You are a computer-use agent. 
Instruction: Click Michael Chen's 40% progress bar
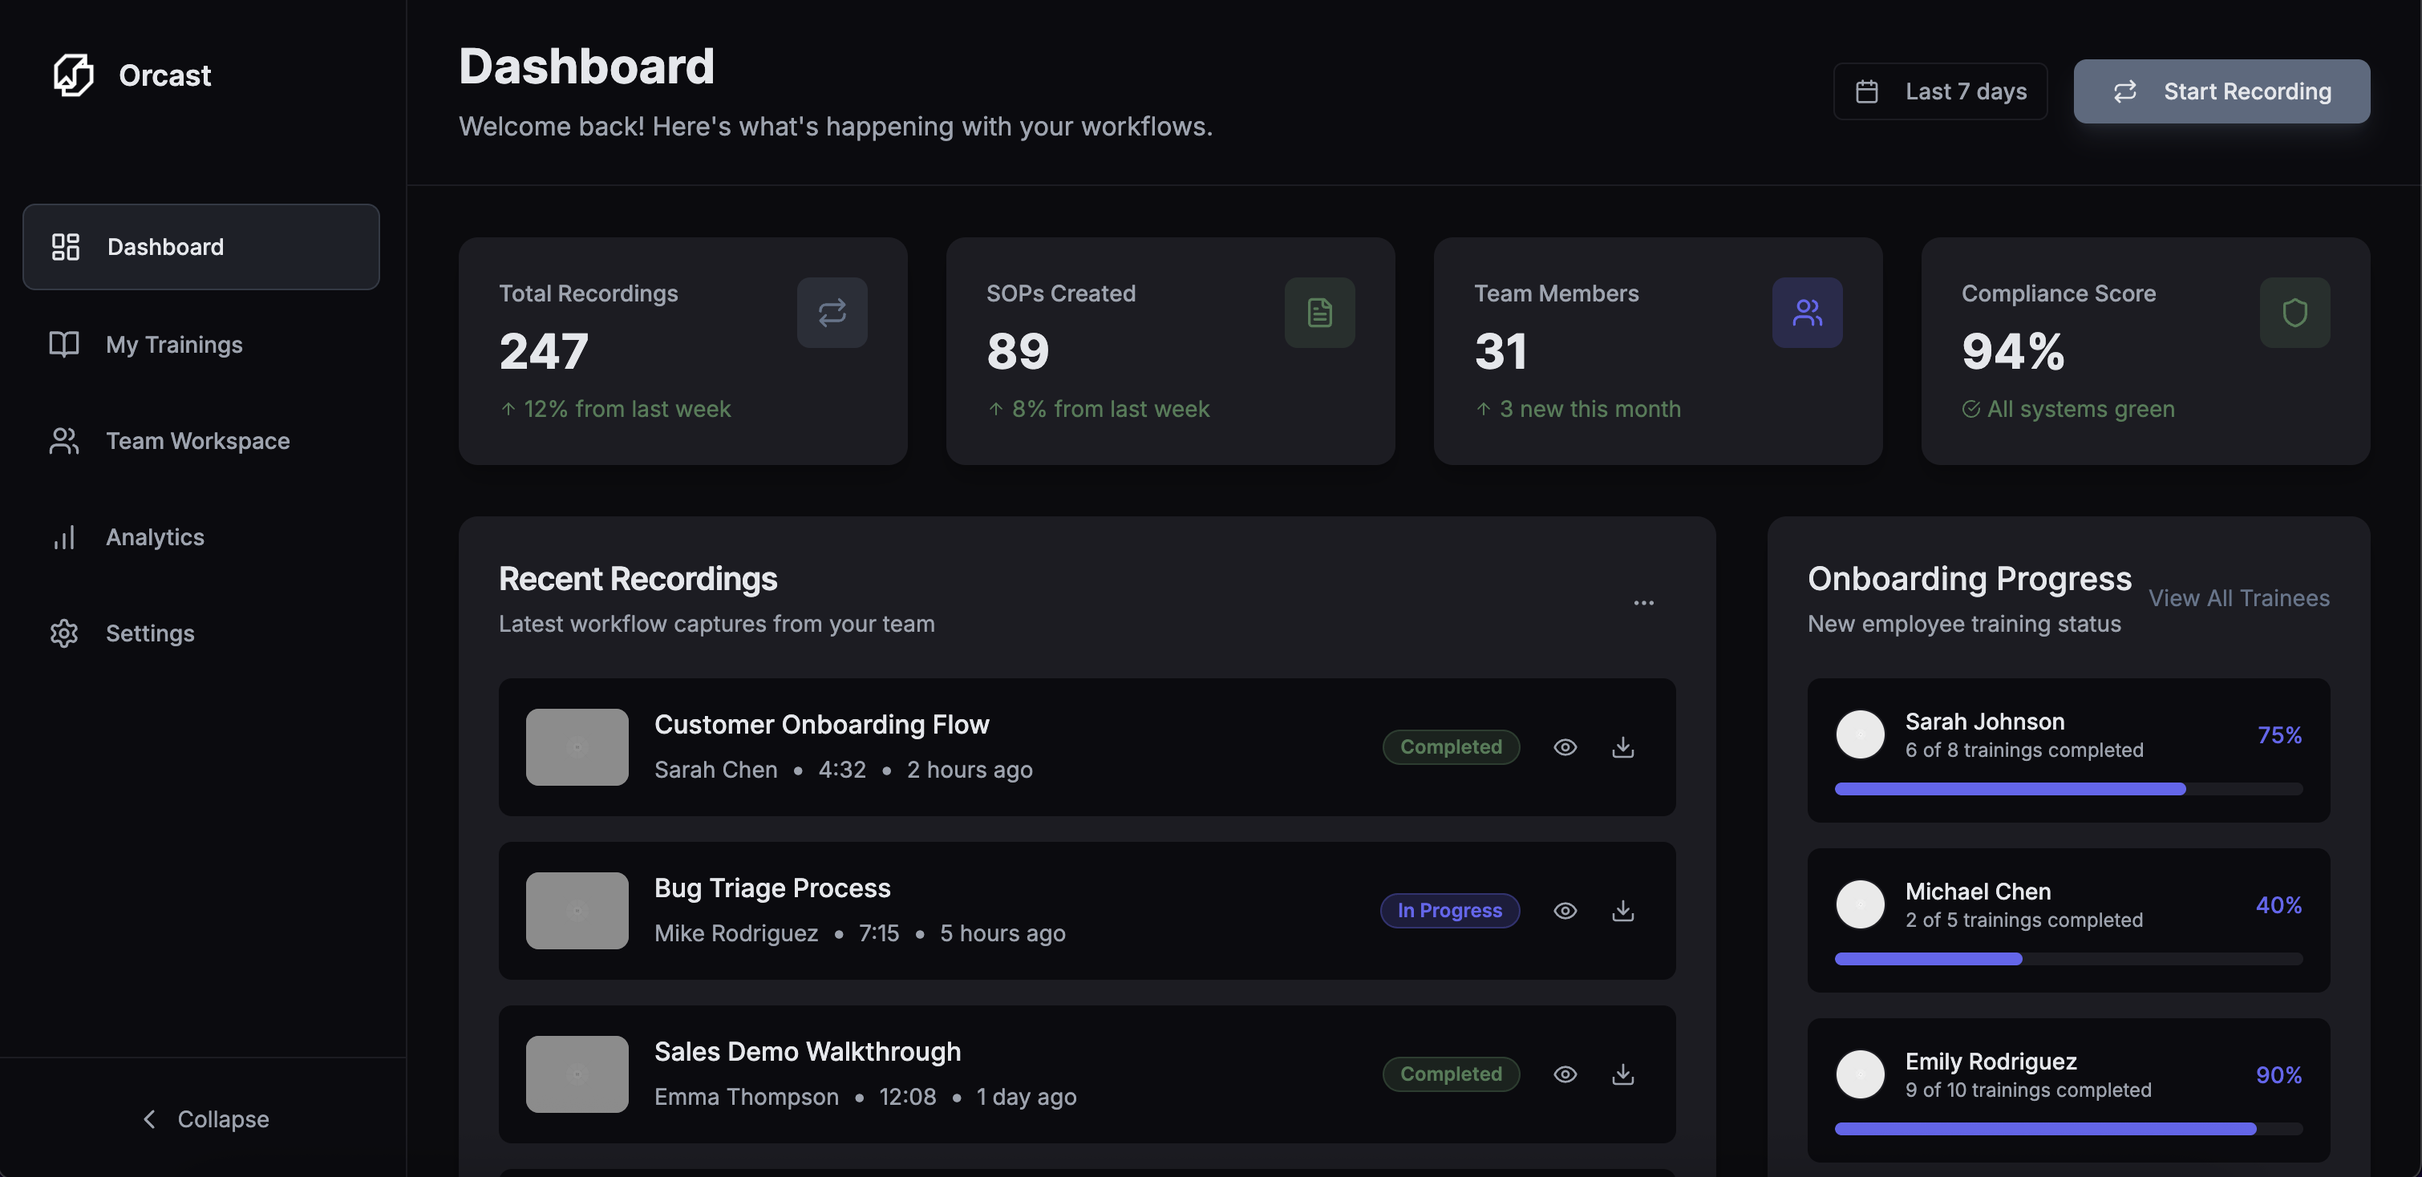[x=2068, y=959]
